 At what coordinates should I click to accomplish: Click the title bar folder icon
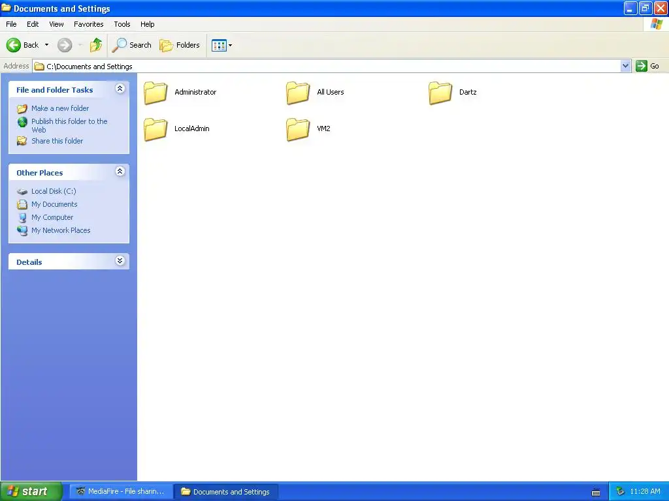[x=7, y=8]
